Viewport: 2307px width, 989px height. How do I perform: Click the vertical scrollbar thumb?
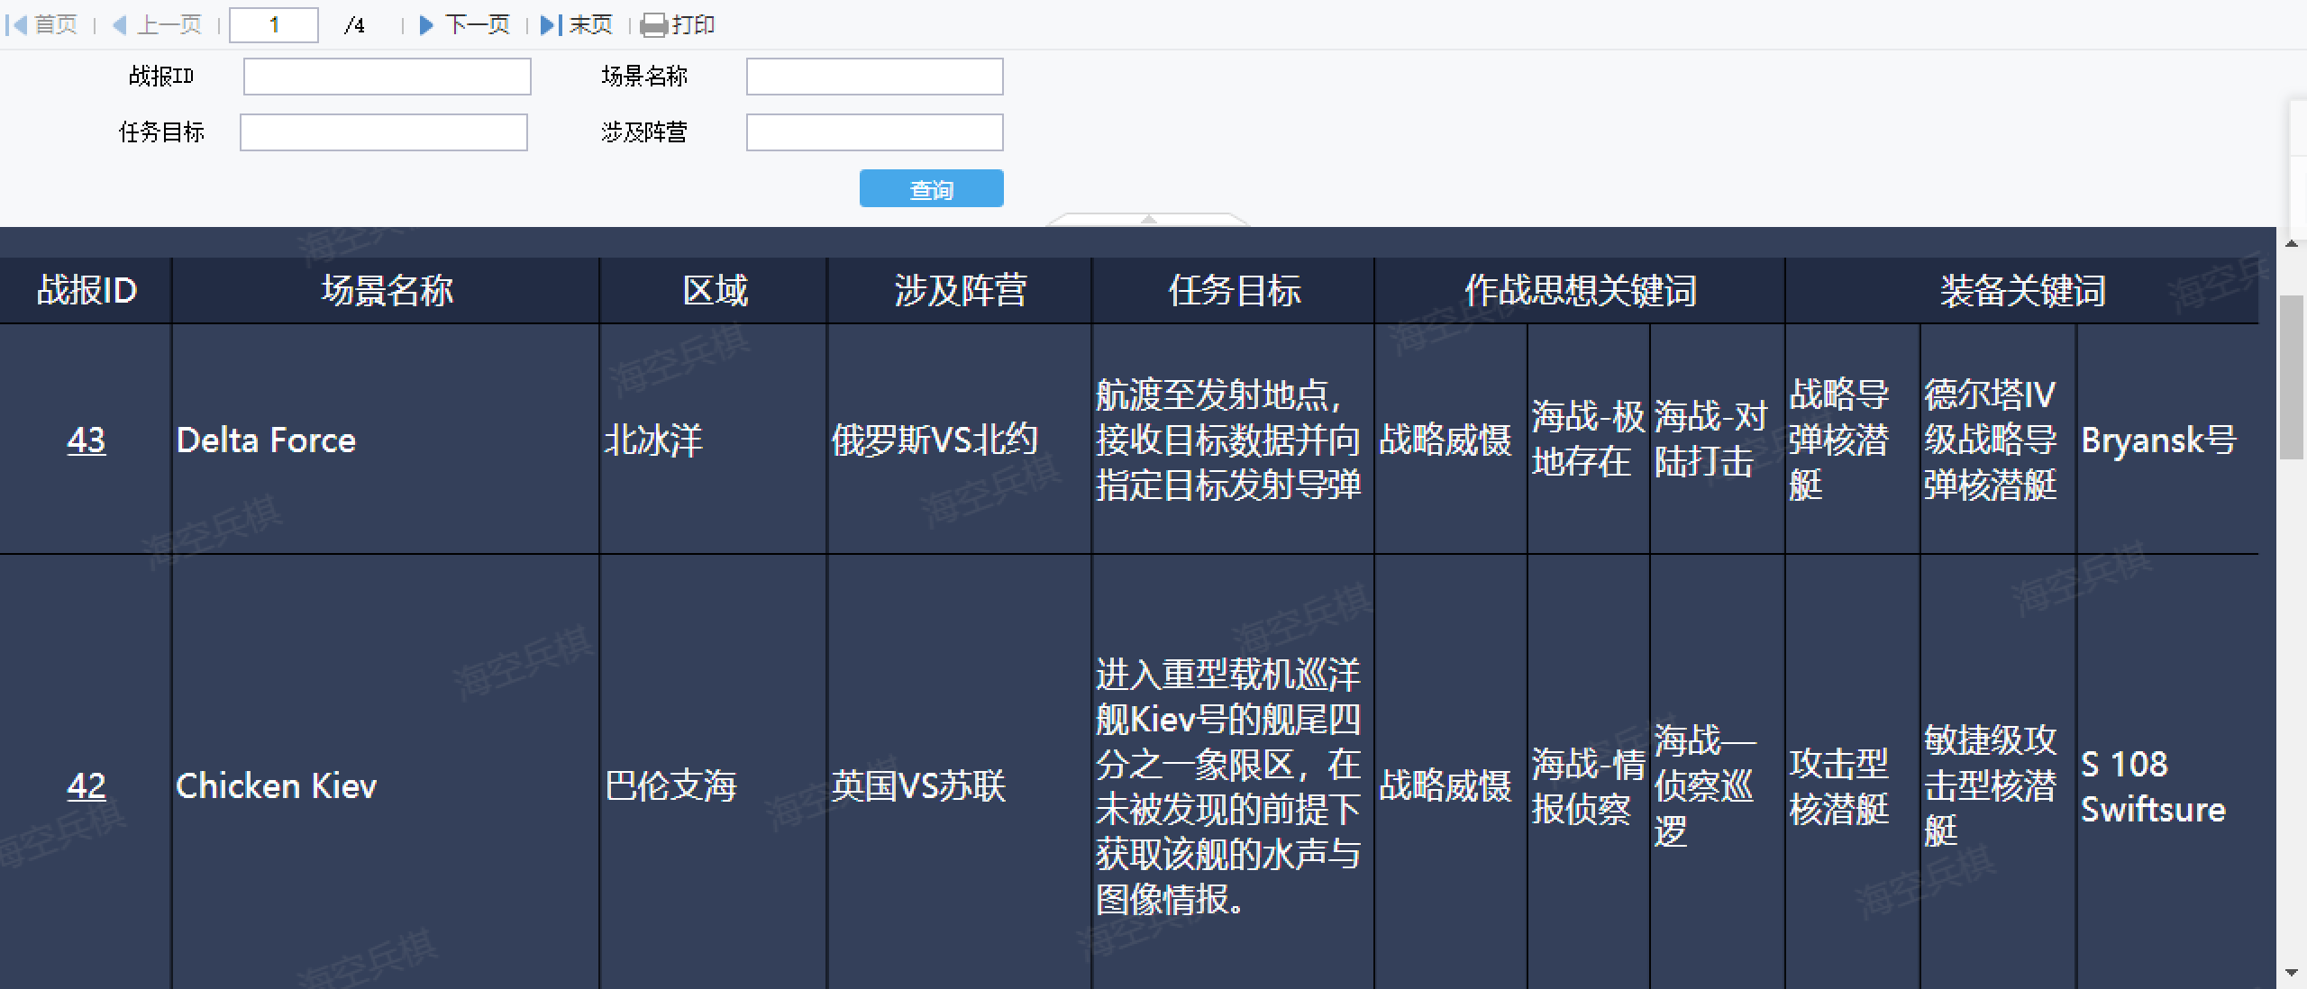point(2291,378)
